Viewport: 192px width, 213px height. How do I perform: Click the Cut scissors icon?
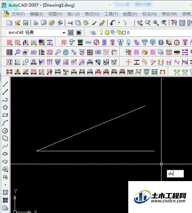tap(70, 23)
